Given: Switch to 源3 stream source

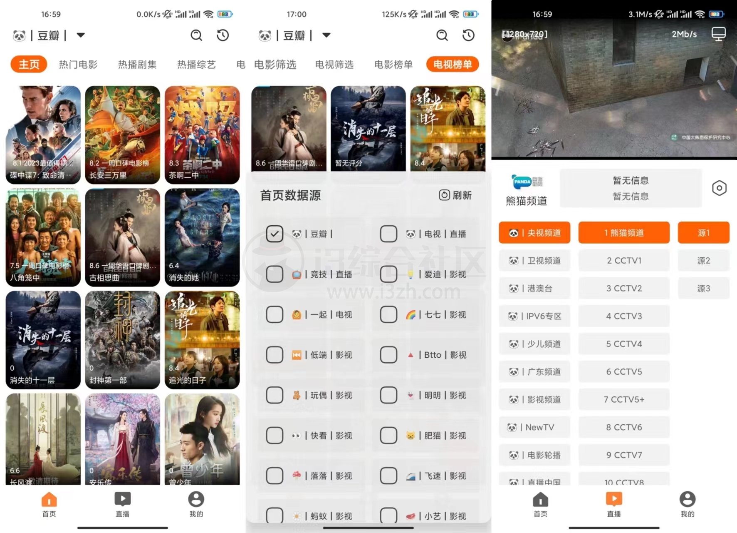Looking at the screenshot, I should 704,288.
